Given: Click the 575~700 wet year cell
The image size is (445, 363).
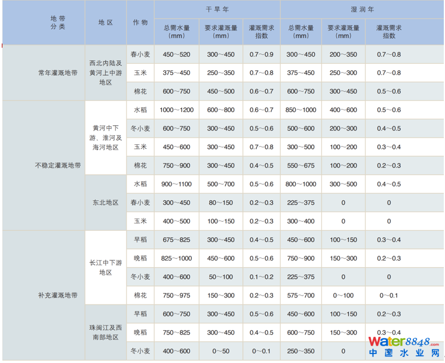Looking at the screenshot, I should [301, 295].
